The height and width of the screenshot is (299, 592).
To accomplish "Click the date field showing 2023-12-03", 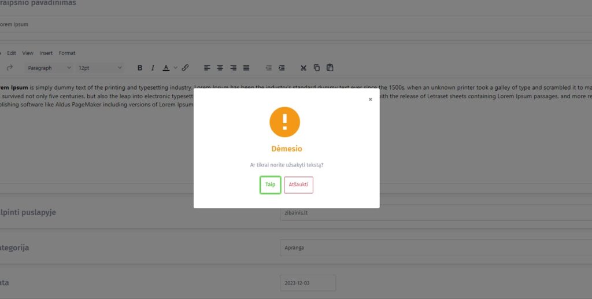I will pyautogui.click(x=308, y=283).
